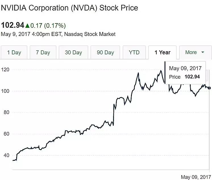Click the NVIDIA Corporation Stock Price heading
212x180 pixels.
coord(70,8)
